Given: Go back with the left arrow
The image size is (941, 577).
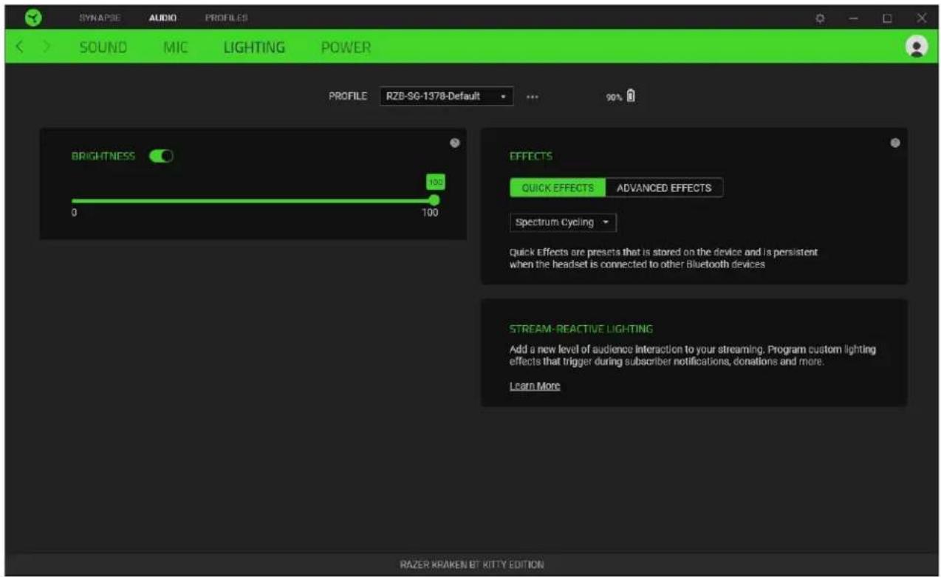Looking at the screenshot, I should click(x=19, y=47).
